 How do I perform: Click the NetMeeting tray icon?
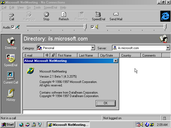pyautogui.click(x=151, y=125)
